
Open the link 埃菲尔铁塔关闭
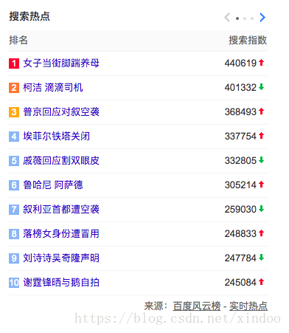coord(57,137)
